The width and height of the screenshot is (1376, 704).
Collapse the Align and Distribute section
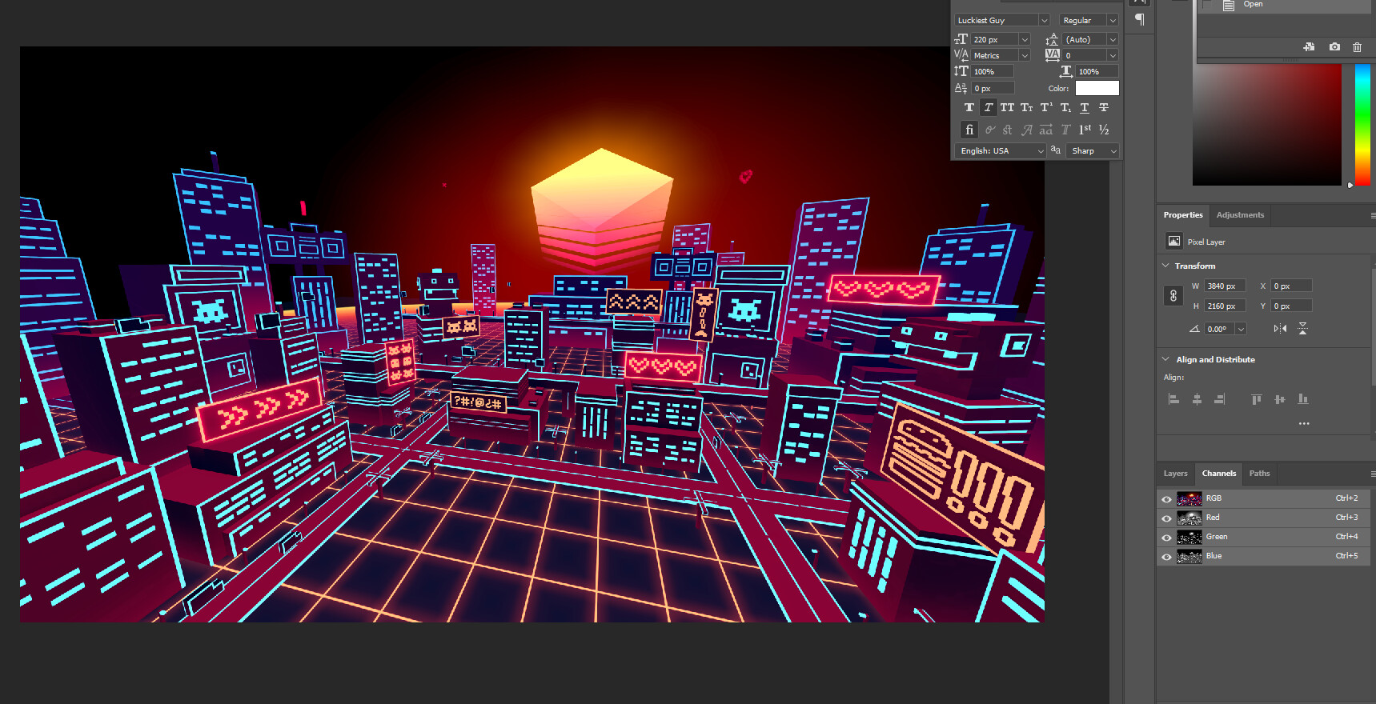pyautogui.click(x=1165, y=359)
